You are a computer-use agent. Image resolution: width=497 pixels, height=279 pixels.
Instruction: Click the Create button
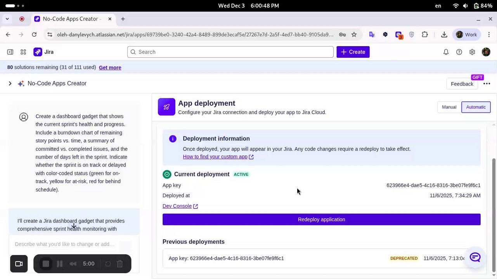point(353,52)
